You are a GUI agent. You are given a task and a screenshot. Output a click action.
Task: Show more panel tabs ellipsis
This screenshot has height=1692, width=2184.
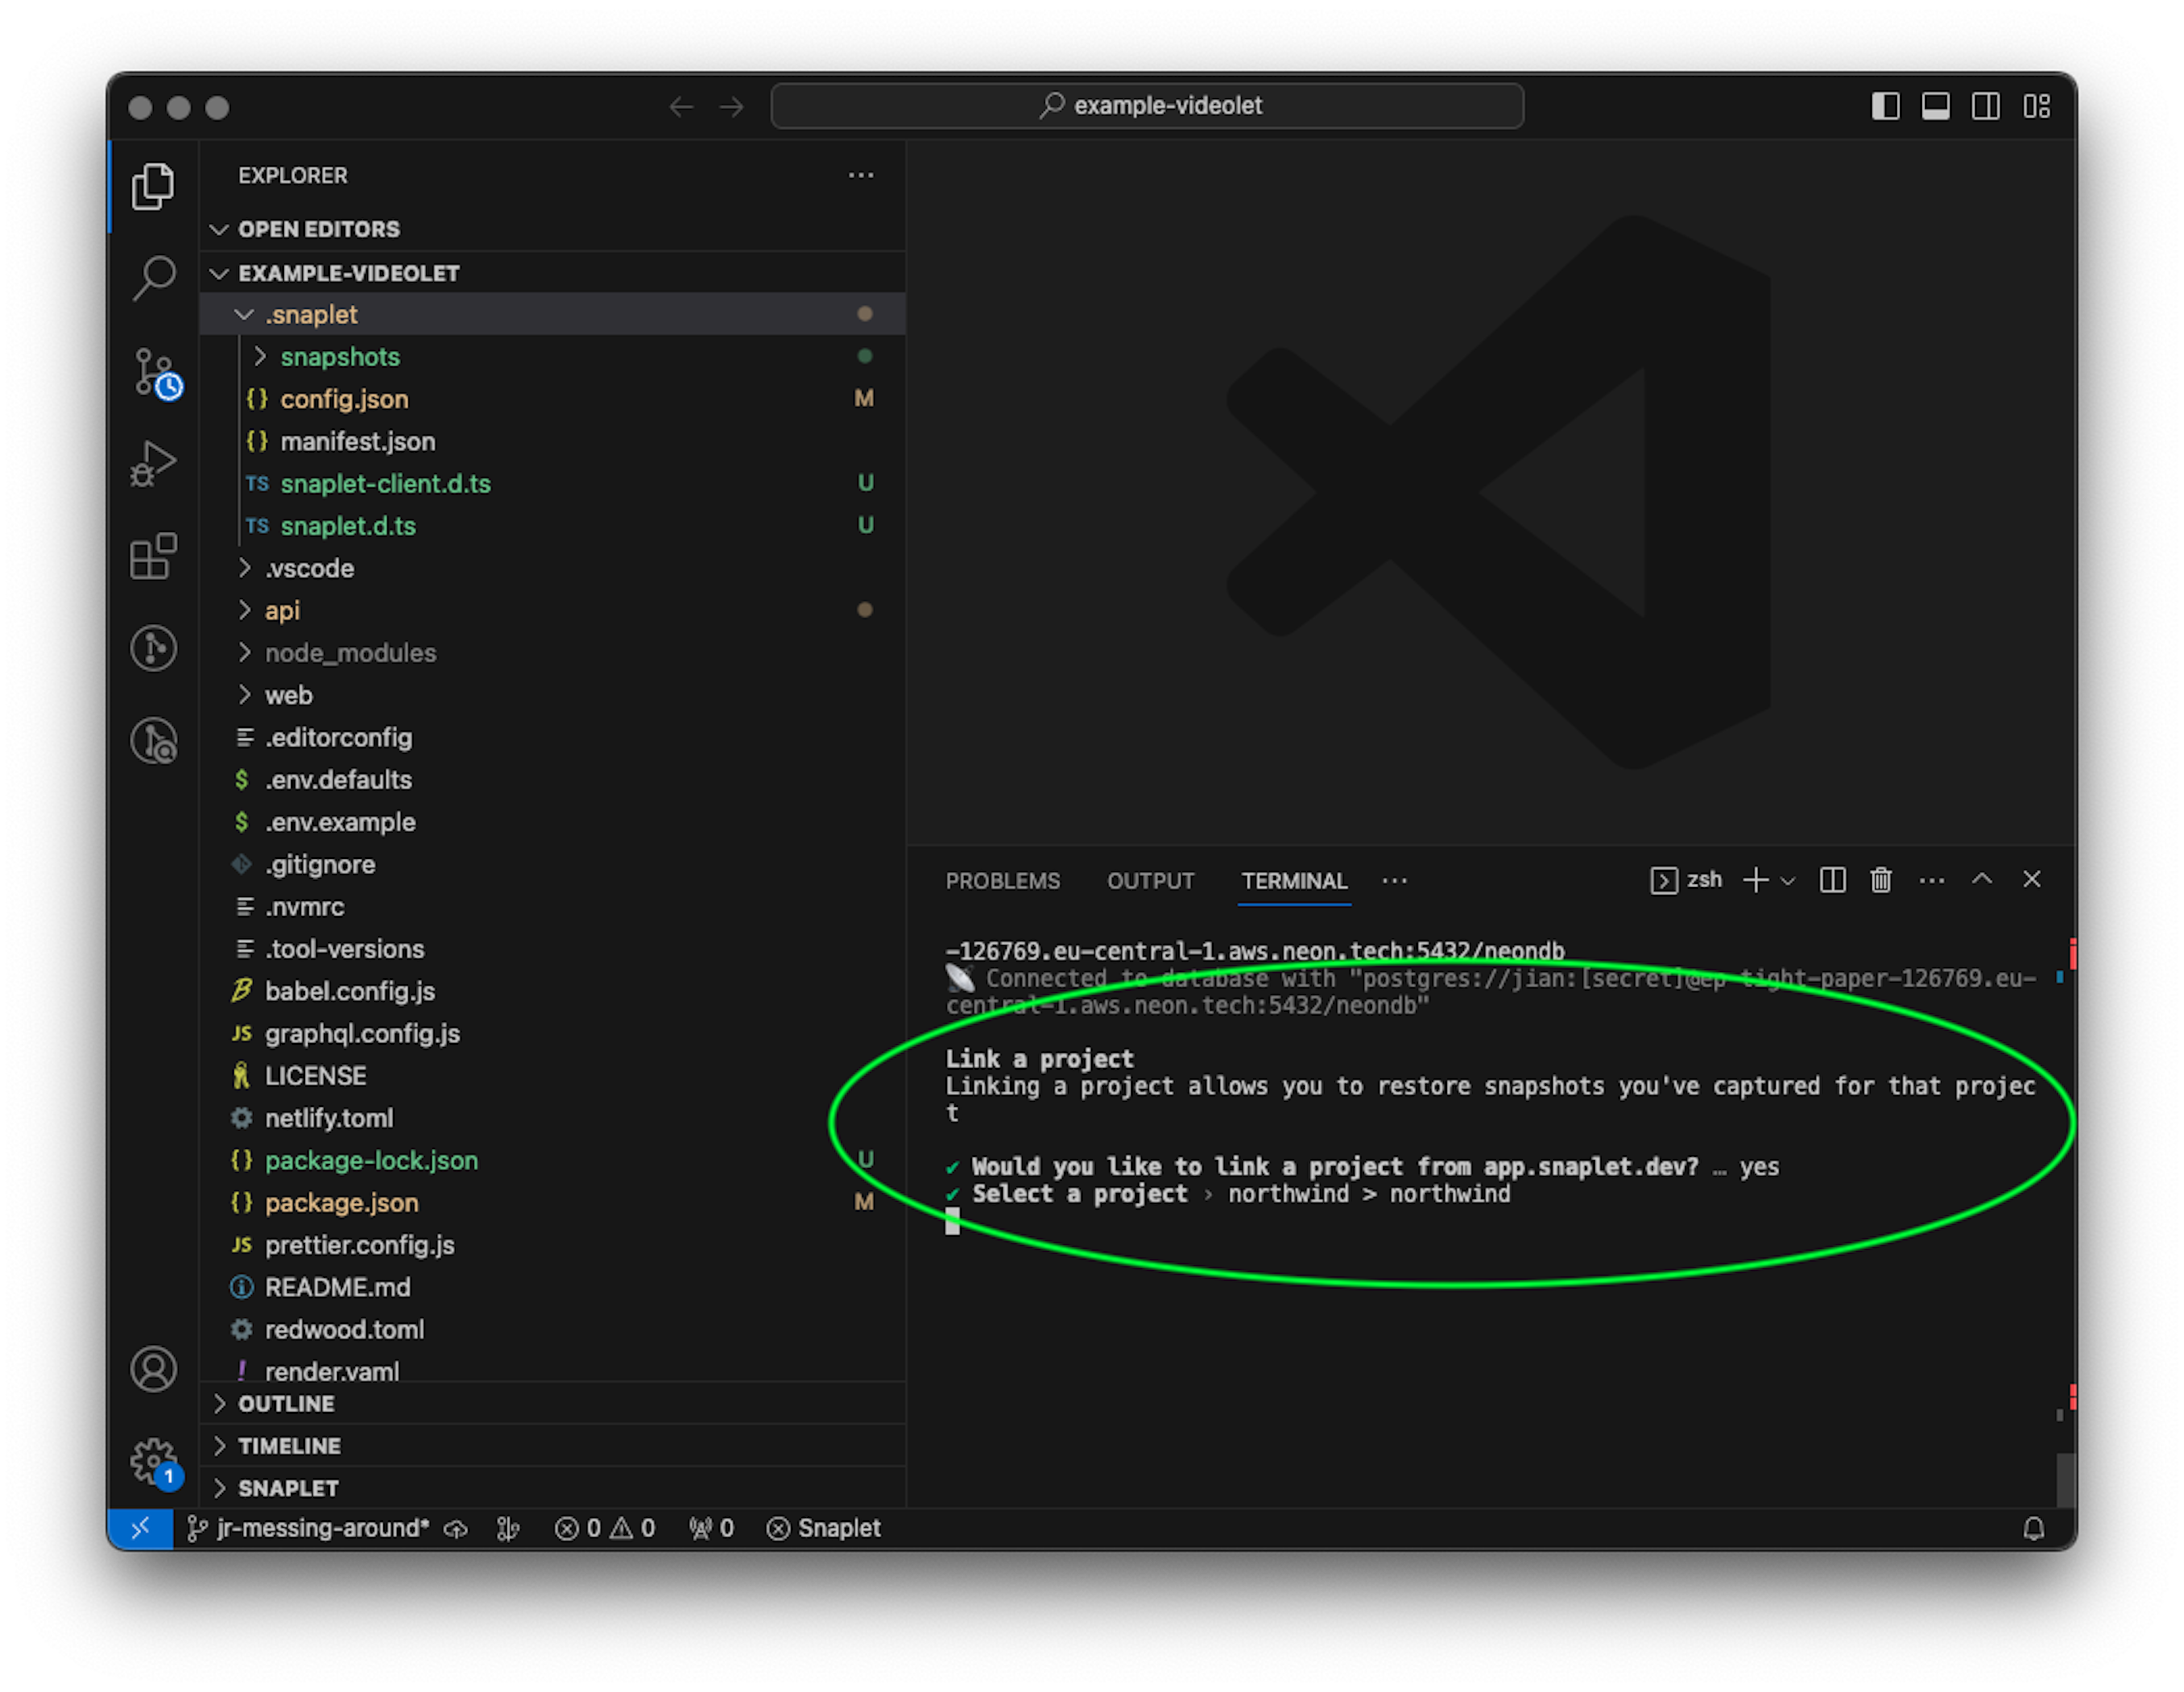[x=1394, y=881]
